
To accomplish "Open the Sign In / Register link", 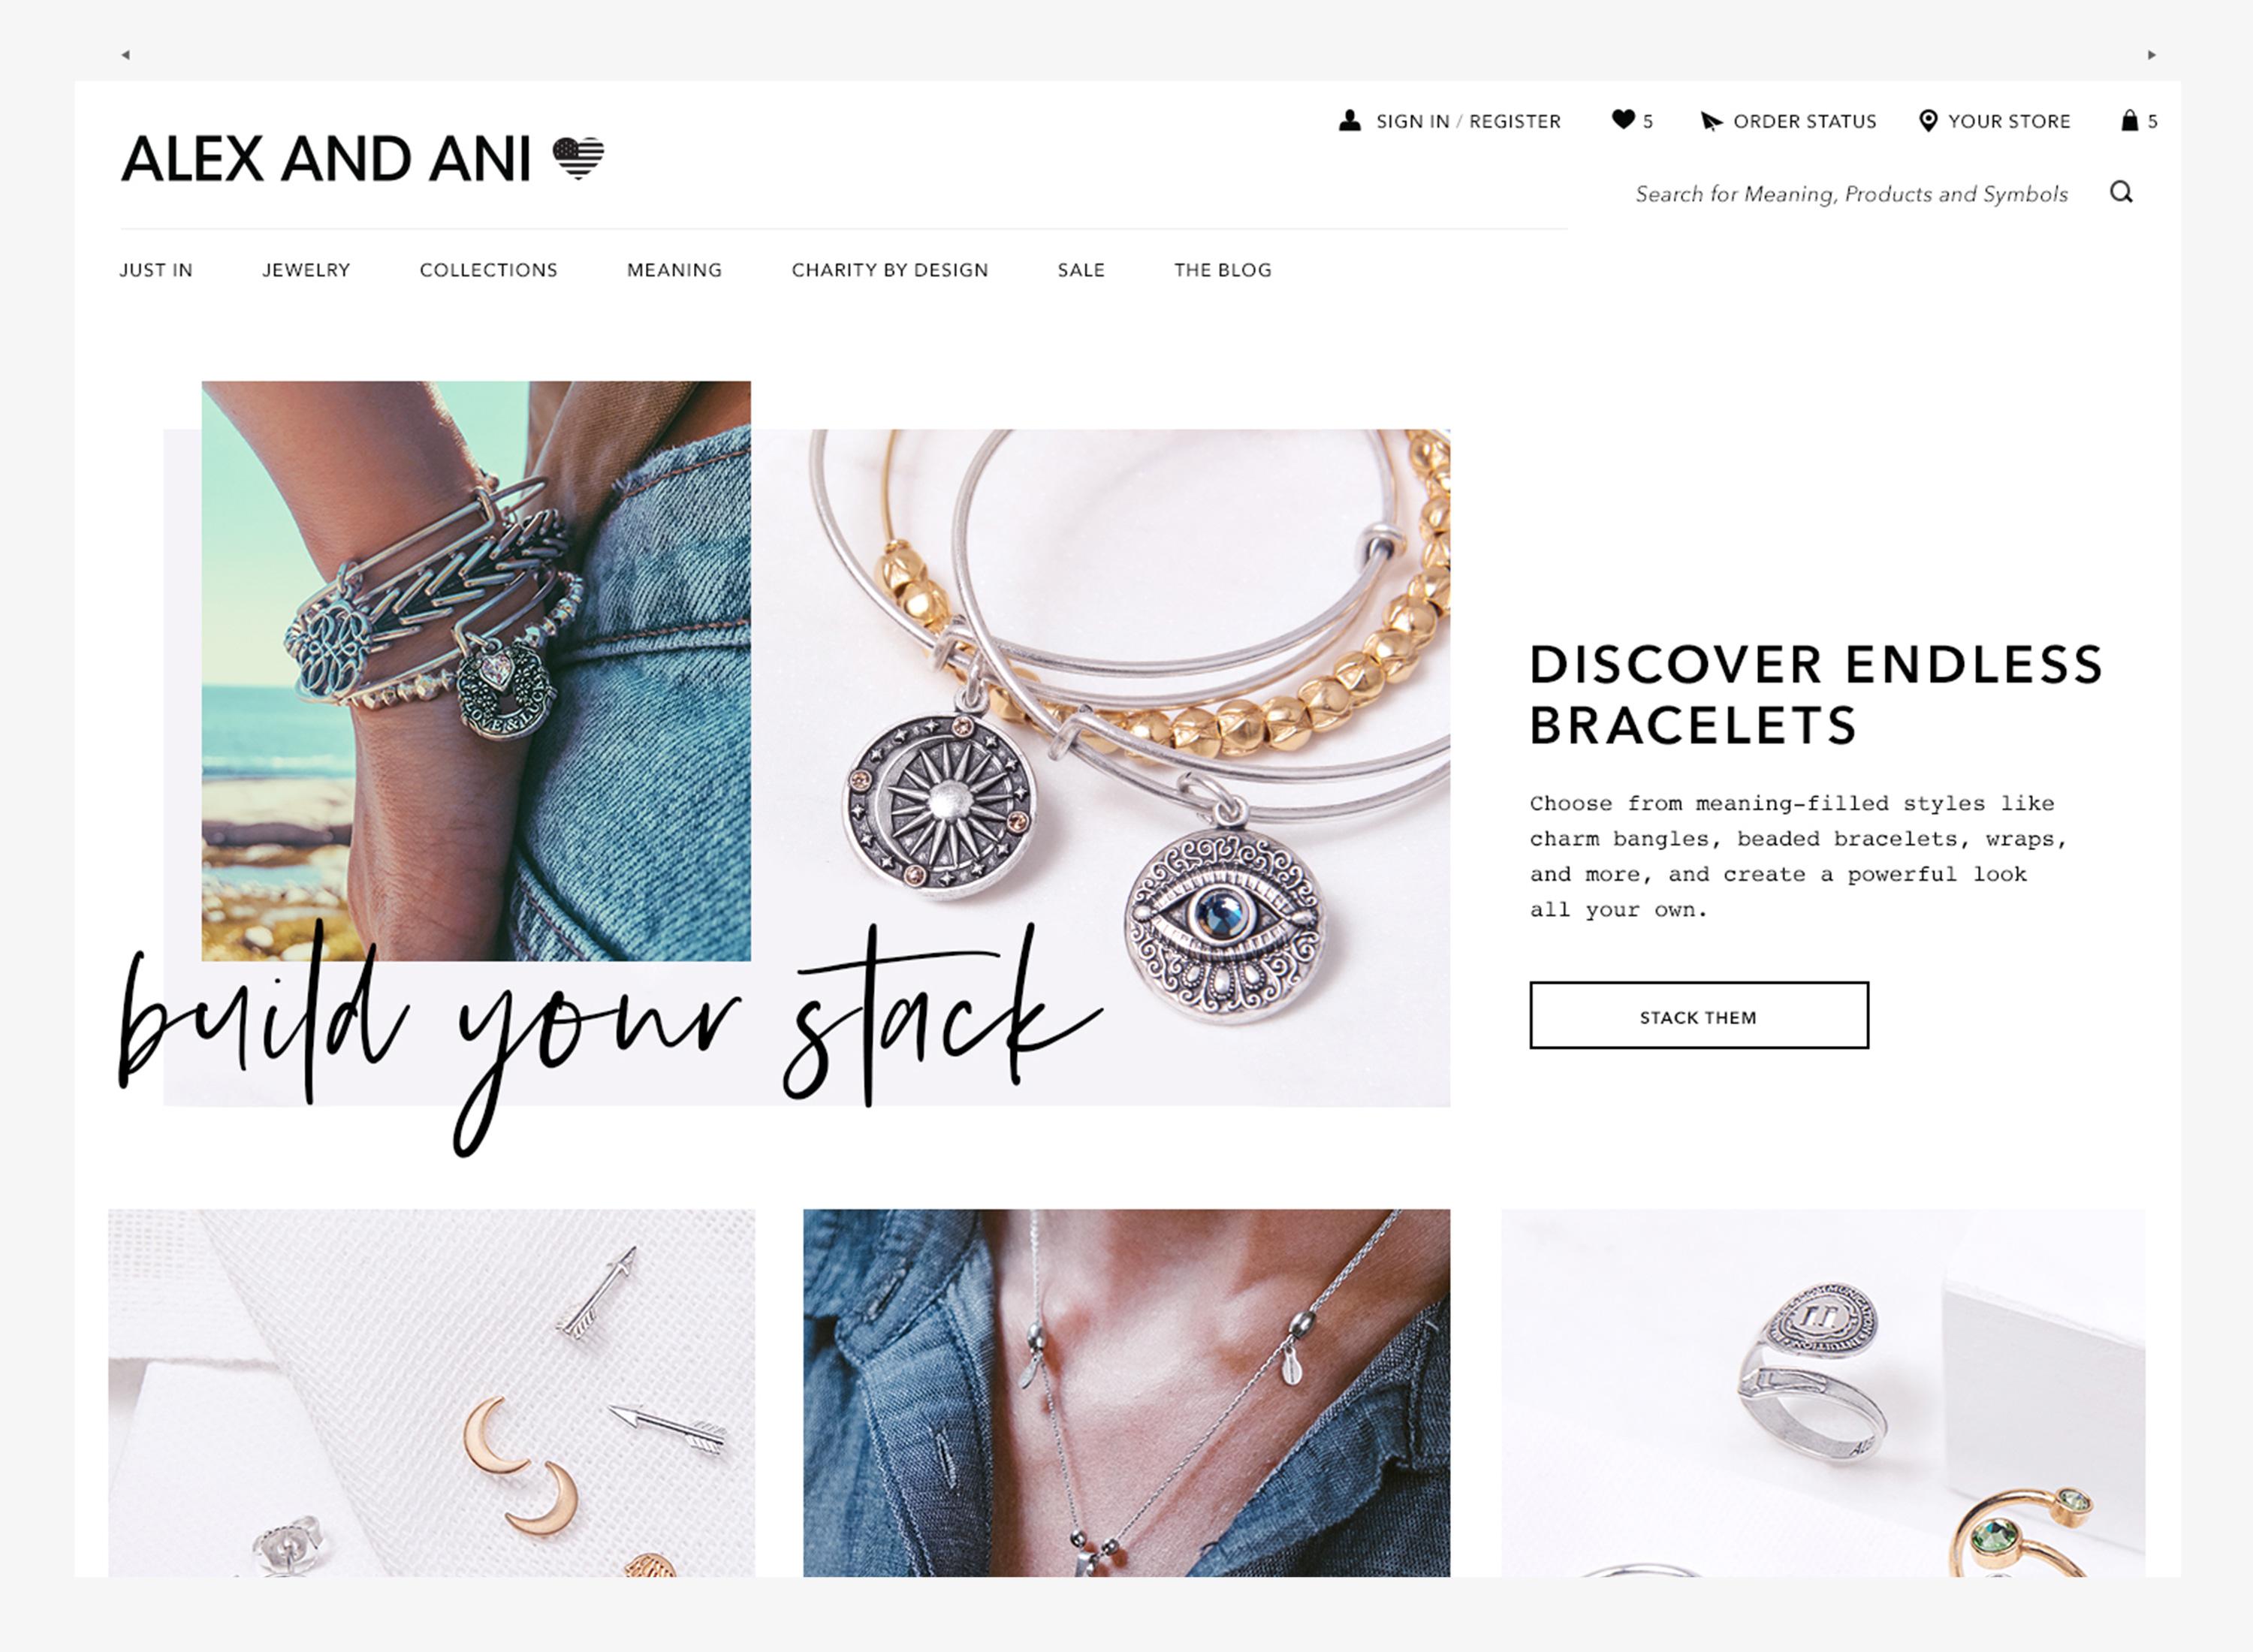I will (x=1468, y=121).
